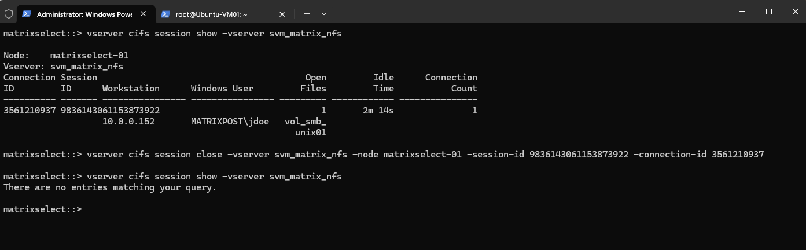Click the administrator shield icon in title bar

pyautogui.click(x=9, y=13)
